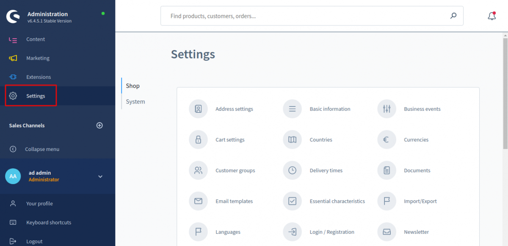Click the Customer groups people icon
The image size is (508, 246).
pyautogui.click(x=198, y=171)
